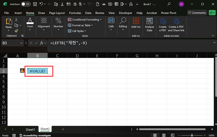The height and width of the screenshot is (137, 217).
Task: Switch to the Sheet1 worksheet tab
Action: (x=30, y=129)
